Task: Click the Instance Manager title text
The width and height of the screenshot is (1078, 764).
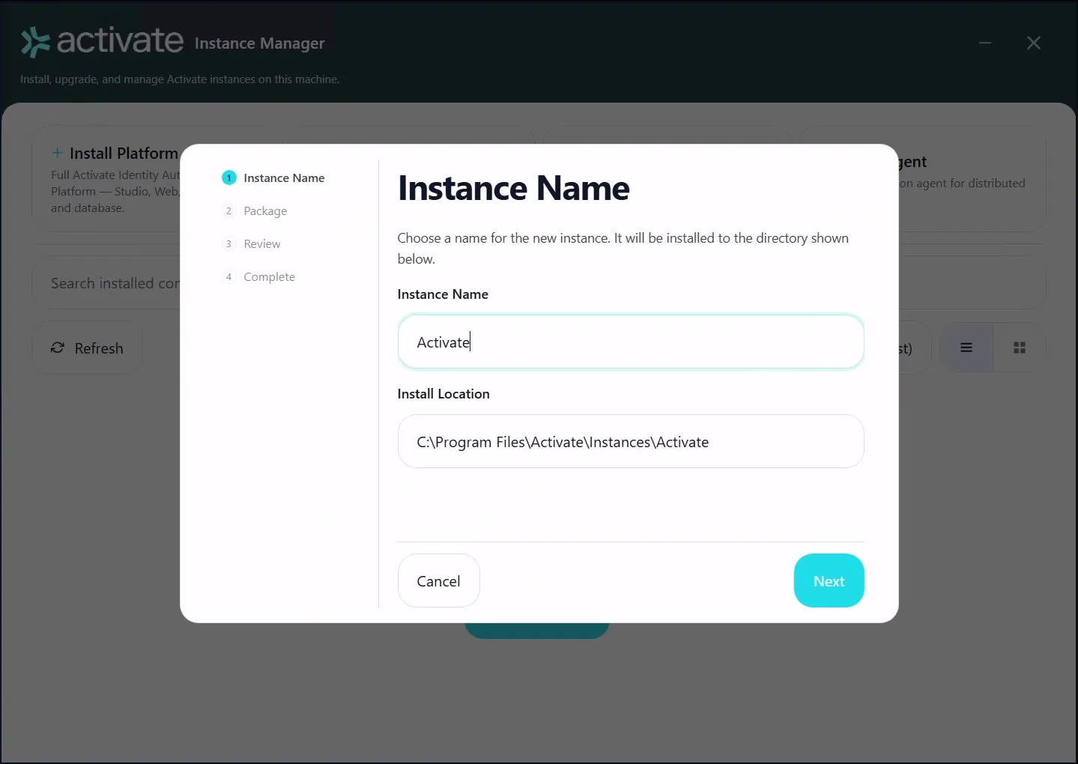Action: 260,43
